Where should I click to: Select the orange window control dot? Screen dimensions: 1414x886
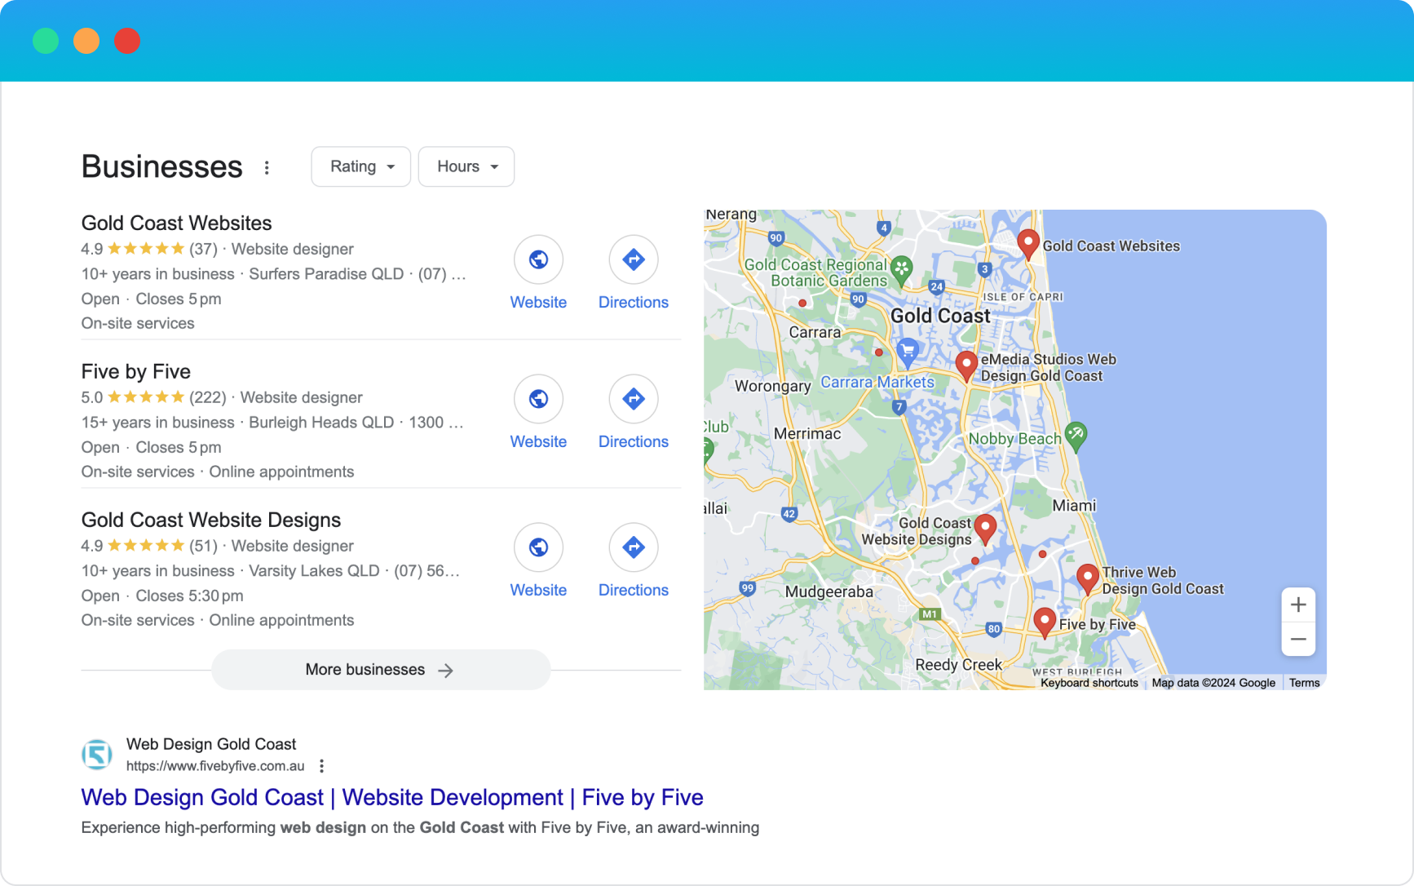86,40
